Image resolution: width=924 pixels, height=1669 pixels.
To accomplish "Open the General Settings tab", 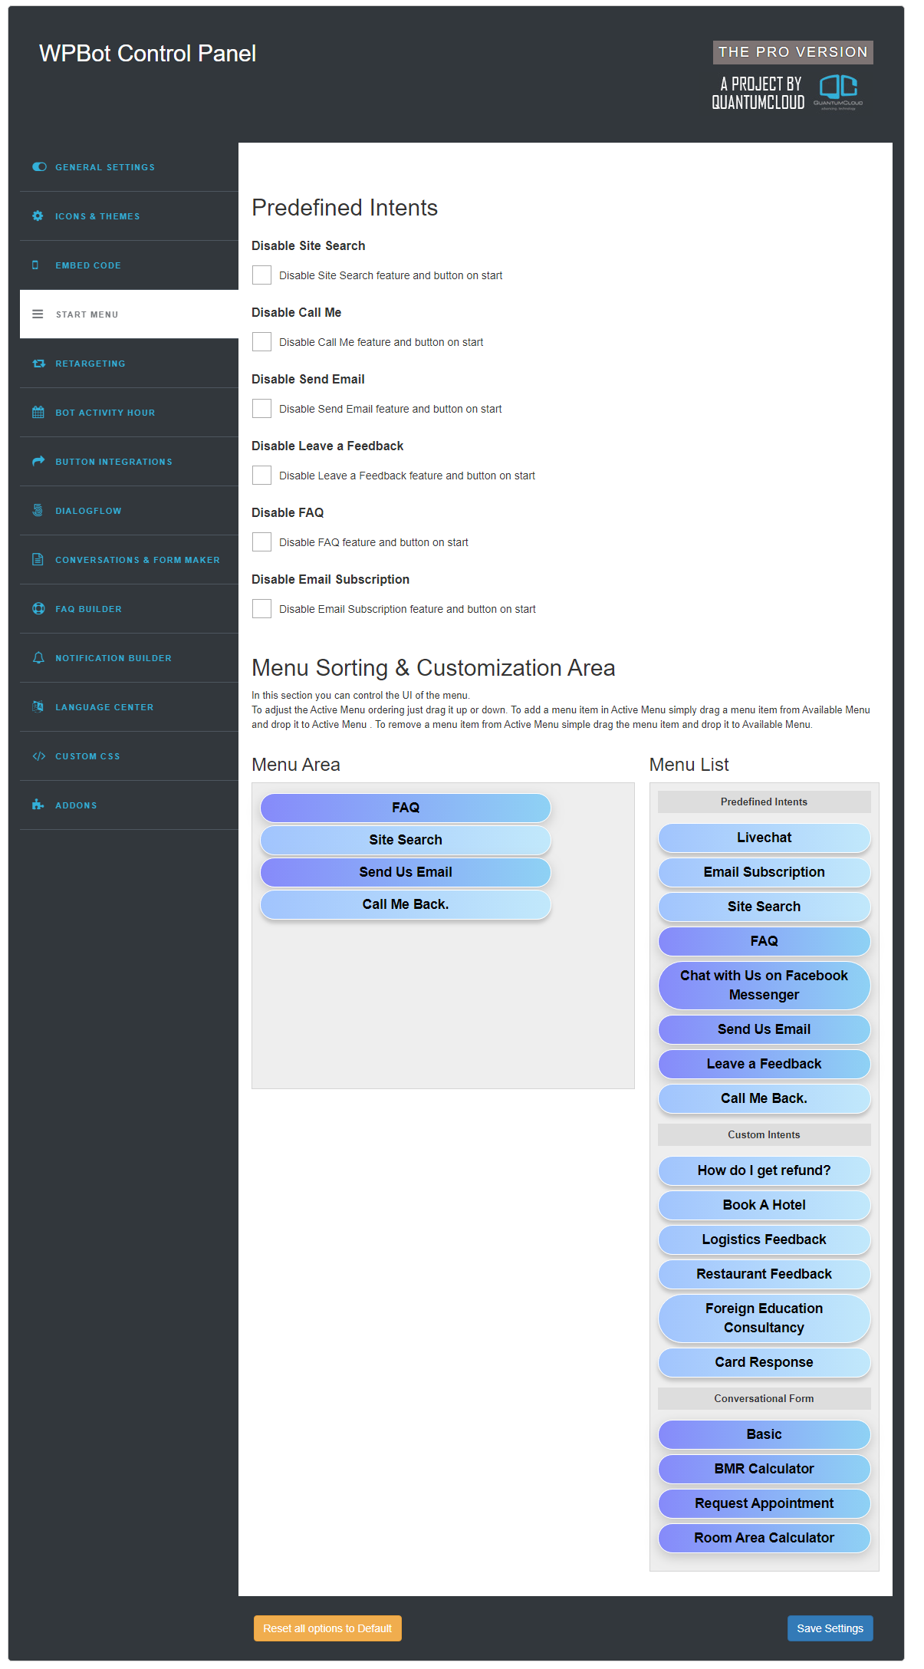I will point(129,167).
